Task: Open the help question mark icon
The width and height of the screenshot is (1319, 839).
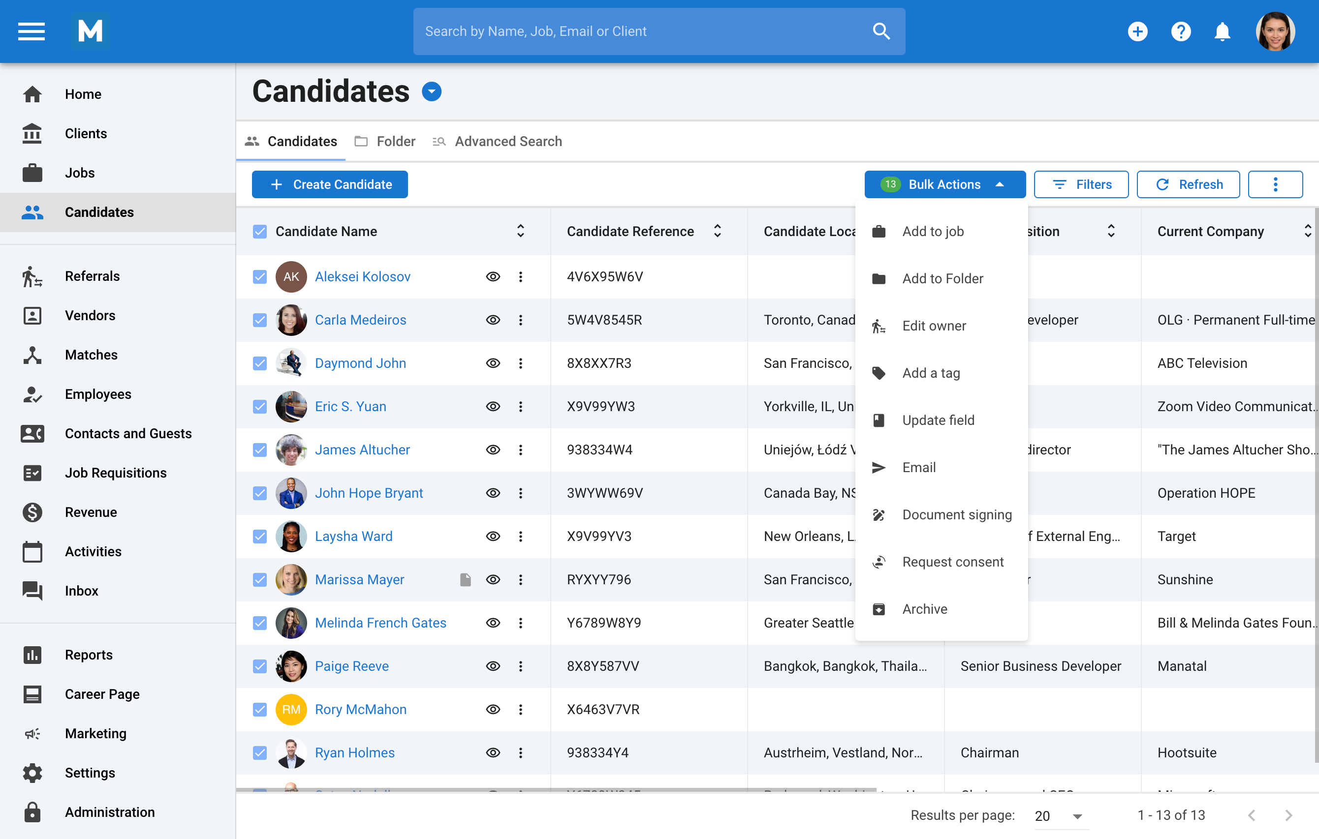Action: (x=1180, y=31)
